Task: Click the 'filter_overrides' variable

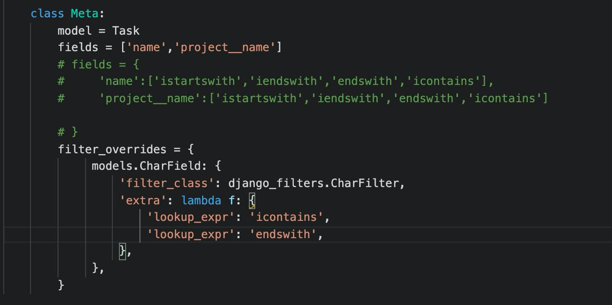Action: pos(112,149)
